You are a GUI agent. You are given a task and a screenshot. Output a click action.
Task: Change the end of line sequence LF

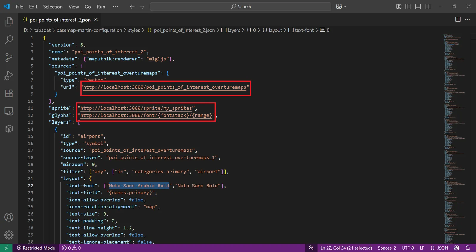pos(422,248)
